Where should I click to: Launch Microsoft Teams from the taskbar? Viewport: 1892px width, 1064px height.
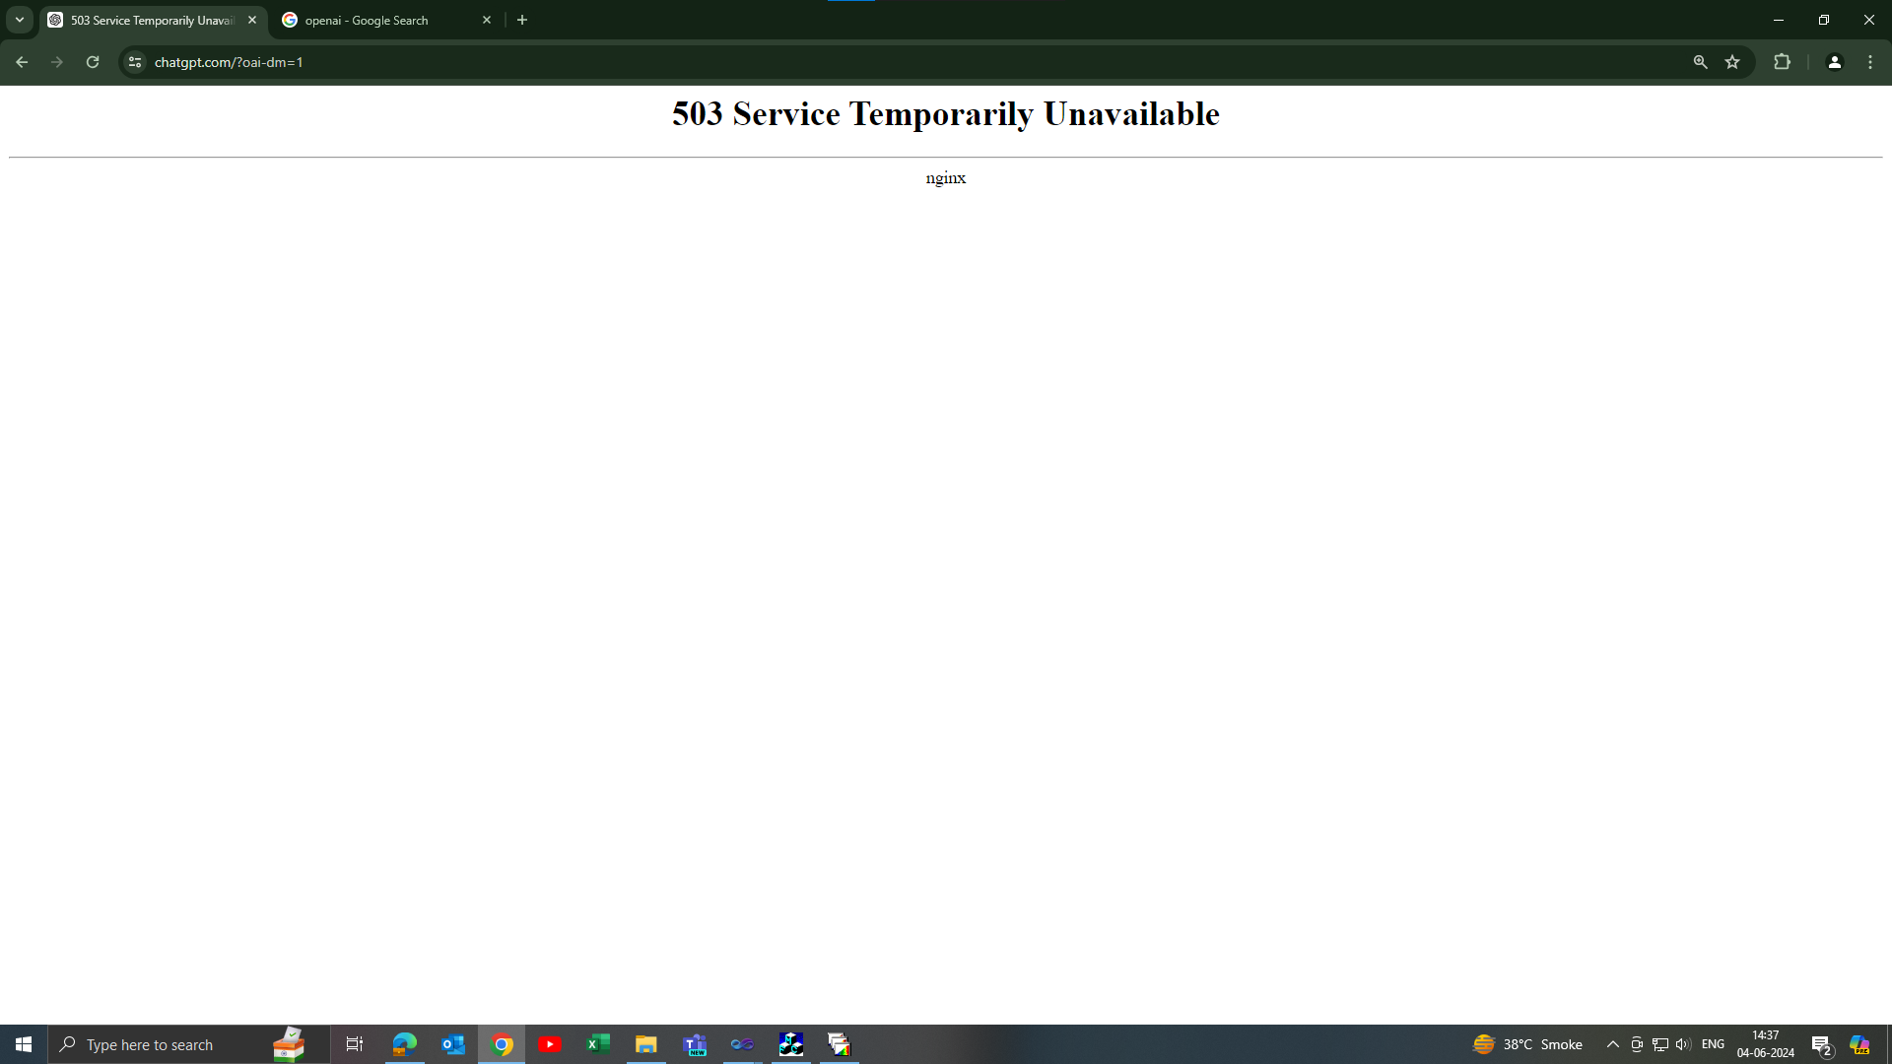coord(696,1044)
